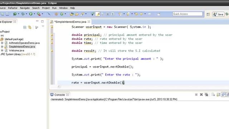Viewport: 229px width, 129px height.
Task: Open the Window menu
Action: 63,8
